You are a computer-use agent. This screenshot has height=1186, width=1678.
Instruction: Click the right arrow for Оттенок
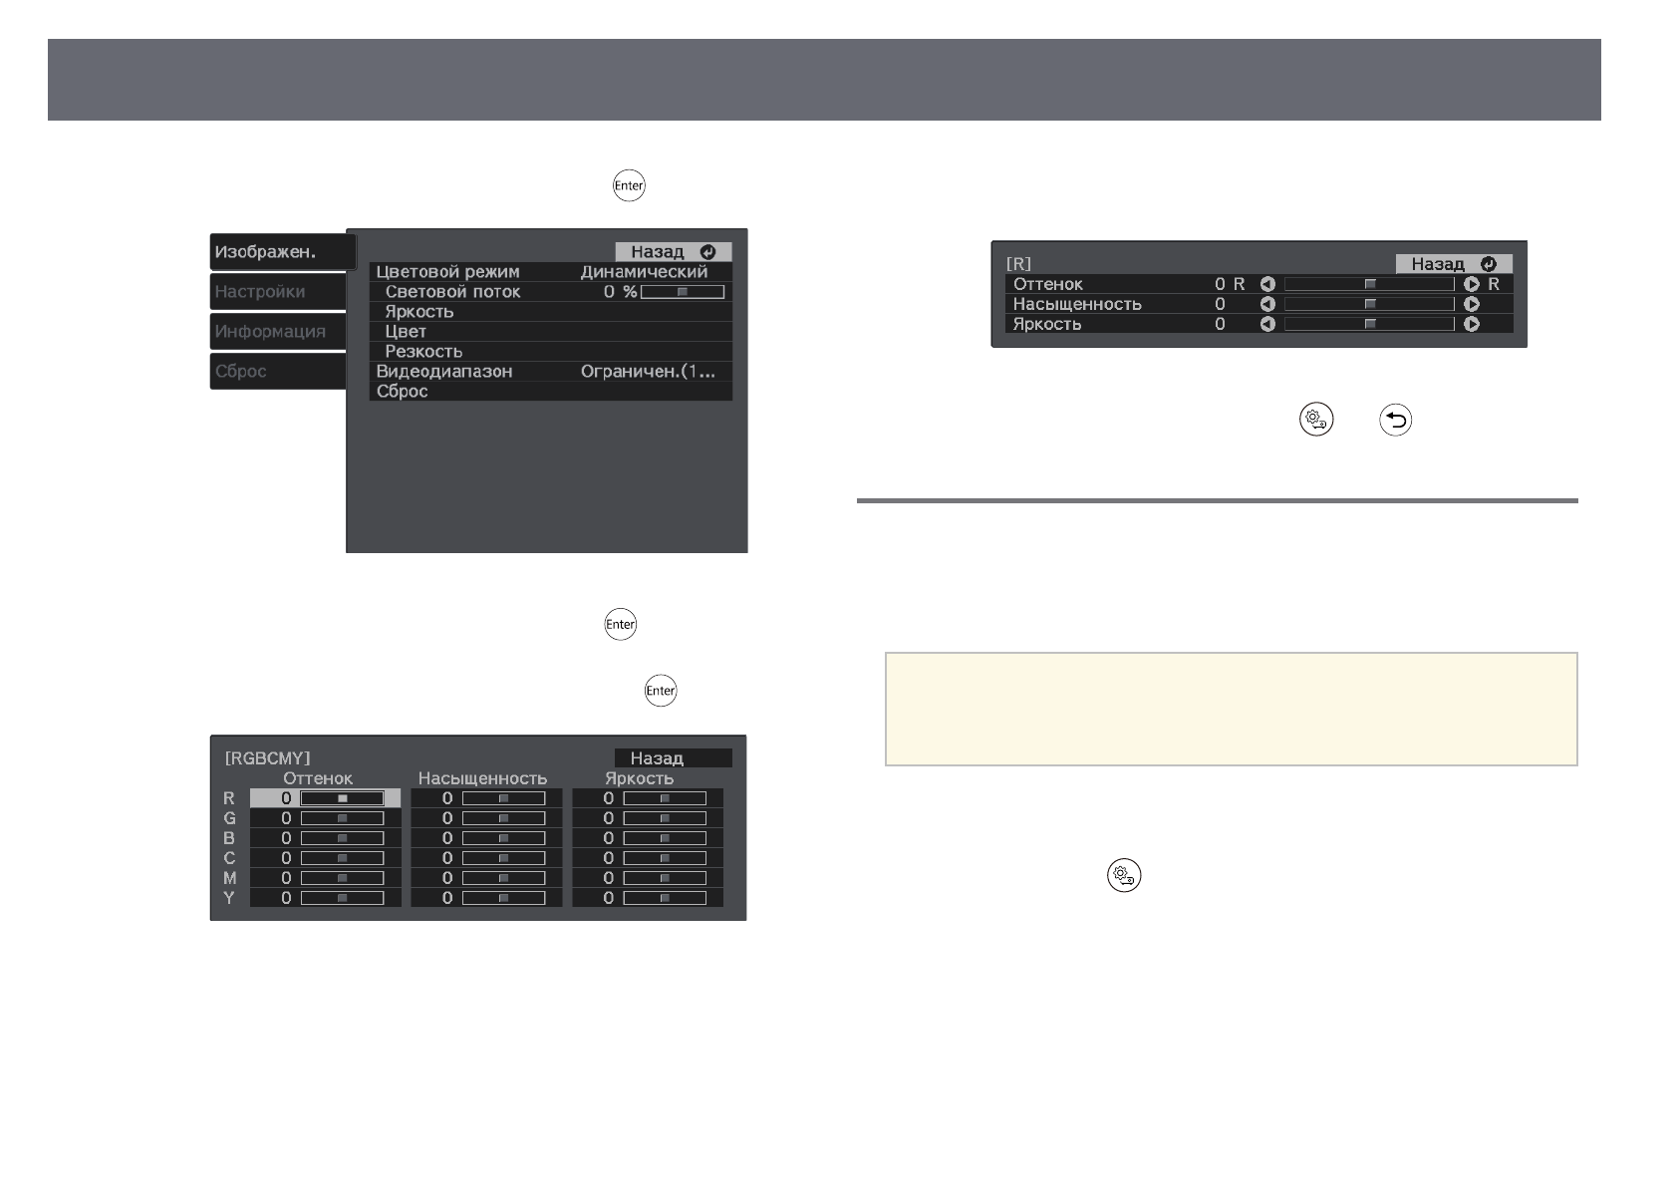pos(1471,284)
